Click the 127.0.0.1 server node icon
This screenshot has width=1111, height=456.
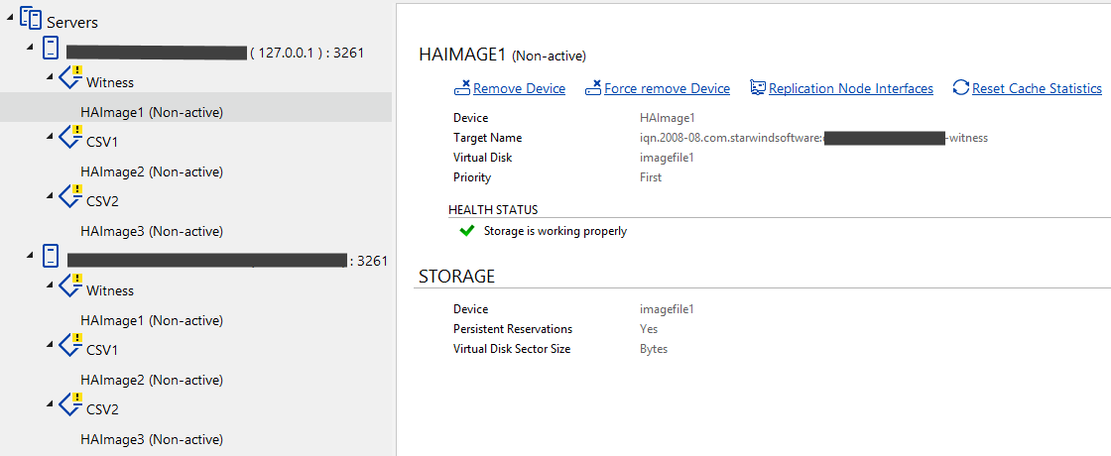point(50,49)
